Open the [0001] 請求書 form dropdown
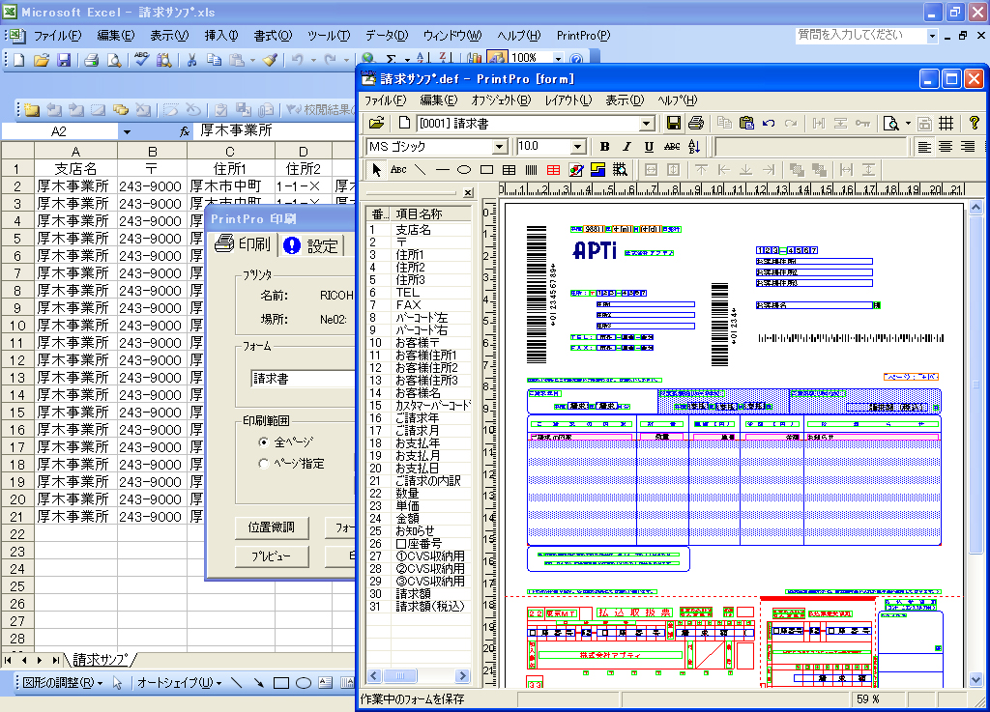Viewport: 990px width, 712px height. point(646,124)
